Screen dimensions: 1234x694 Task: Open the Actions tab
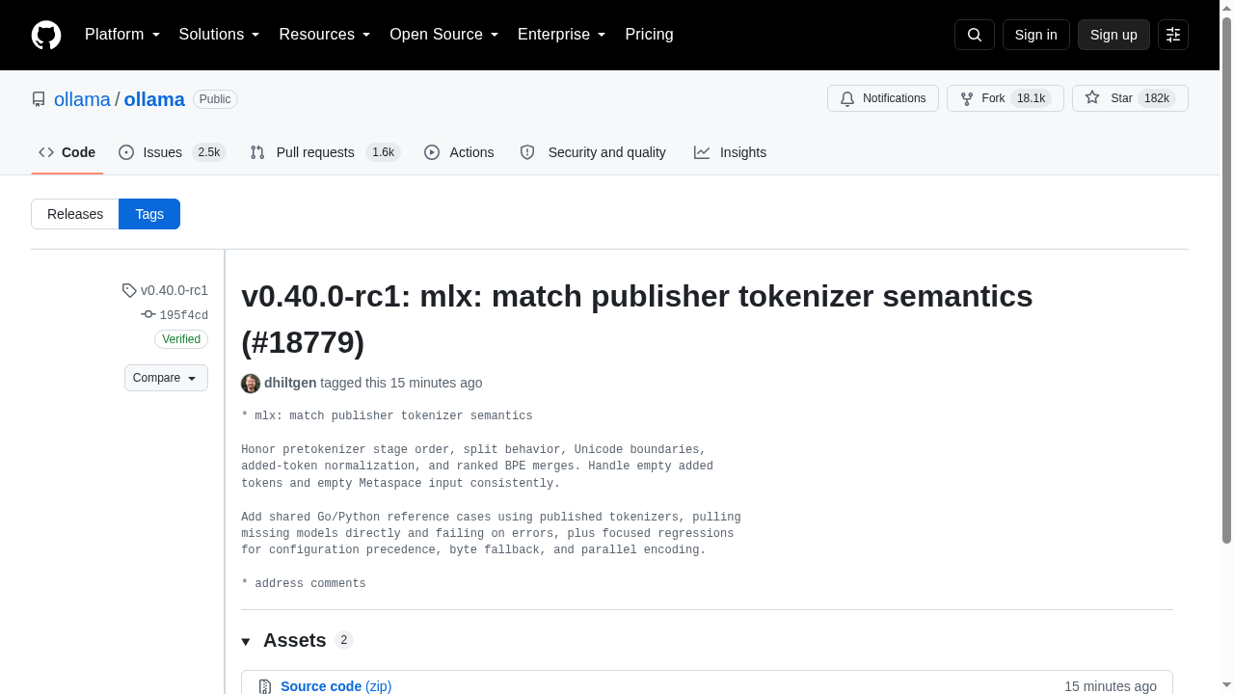tap(459, 152)
